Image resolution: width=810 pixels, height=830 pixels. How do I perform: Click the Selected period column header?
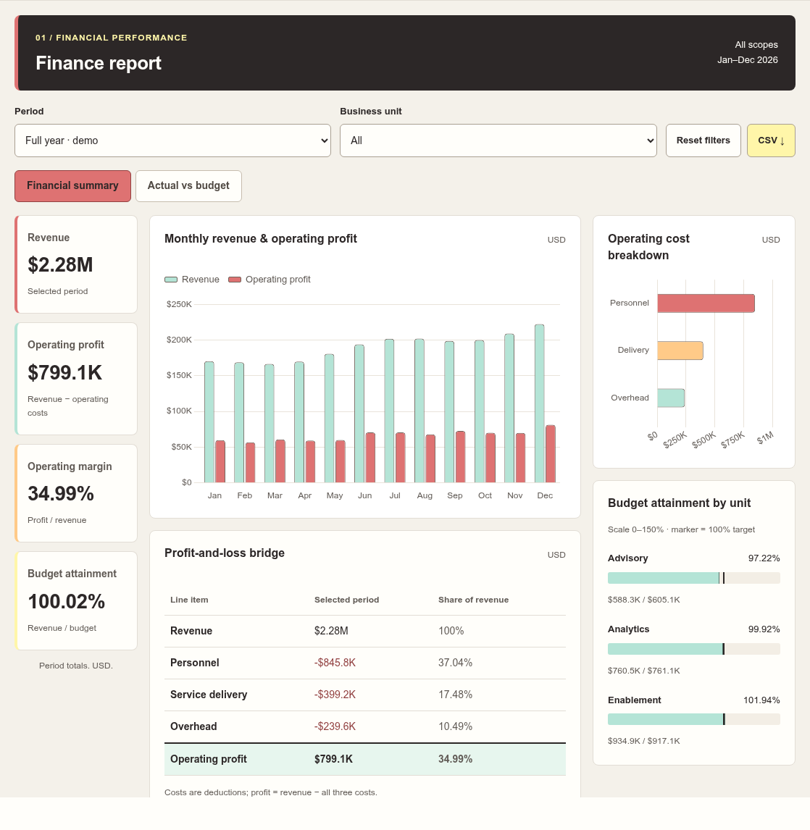pyautogui.click(x=347, y=600)
